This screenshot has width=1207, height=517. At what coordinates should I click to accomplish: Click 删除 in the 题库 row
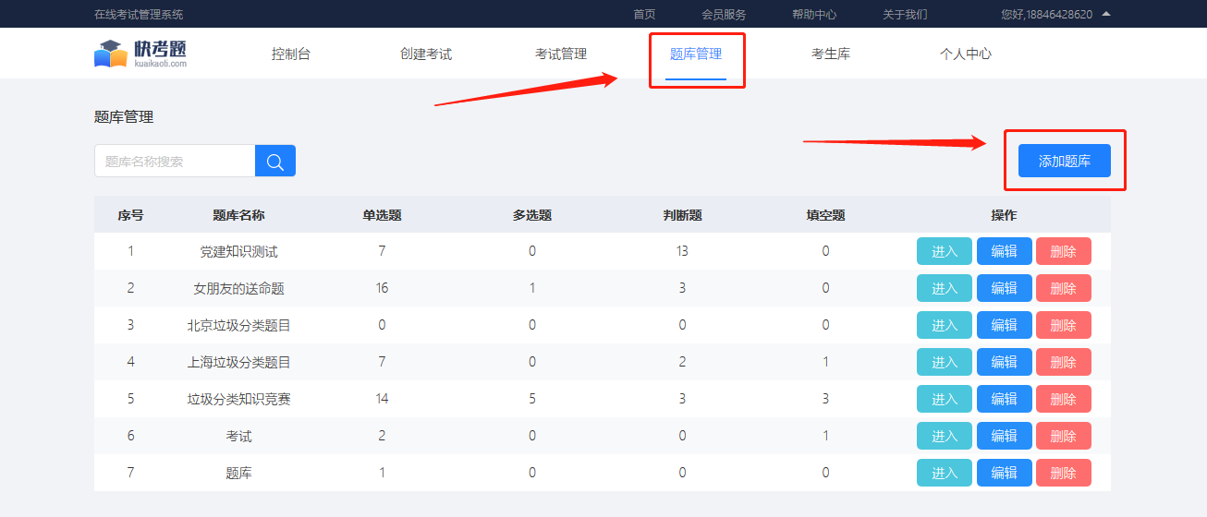(1064, 473)
